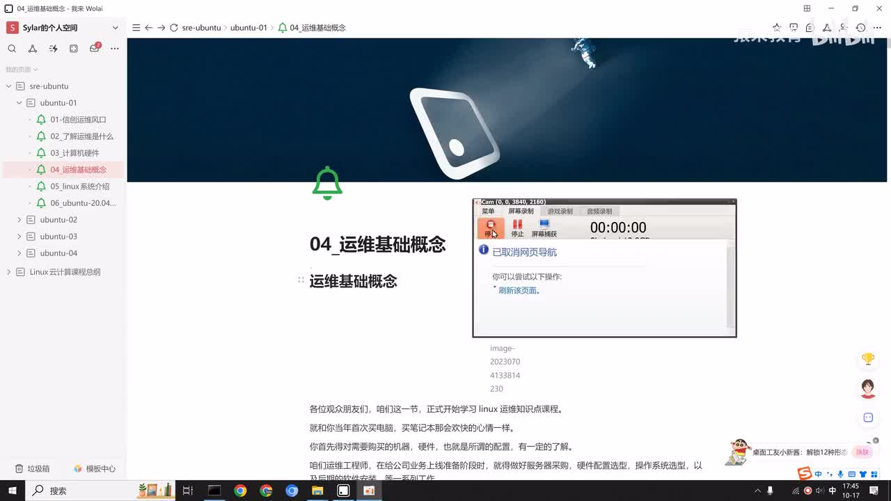This screenshot has width=891, height=501.
Task: Click sre-ubuntu breadcrumb link
Action: (201, 28)
